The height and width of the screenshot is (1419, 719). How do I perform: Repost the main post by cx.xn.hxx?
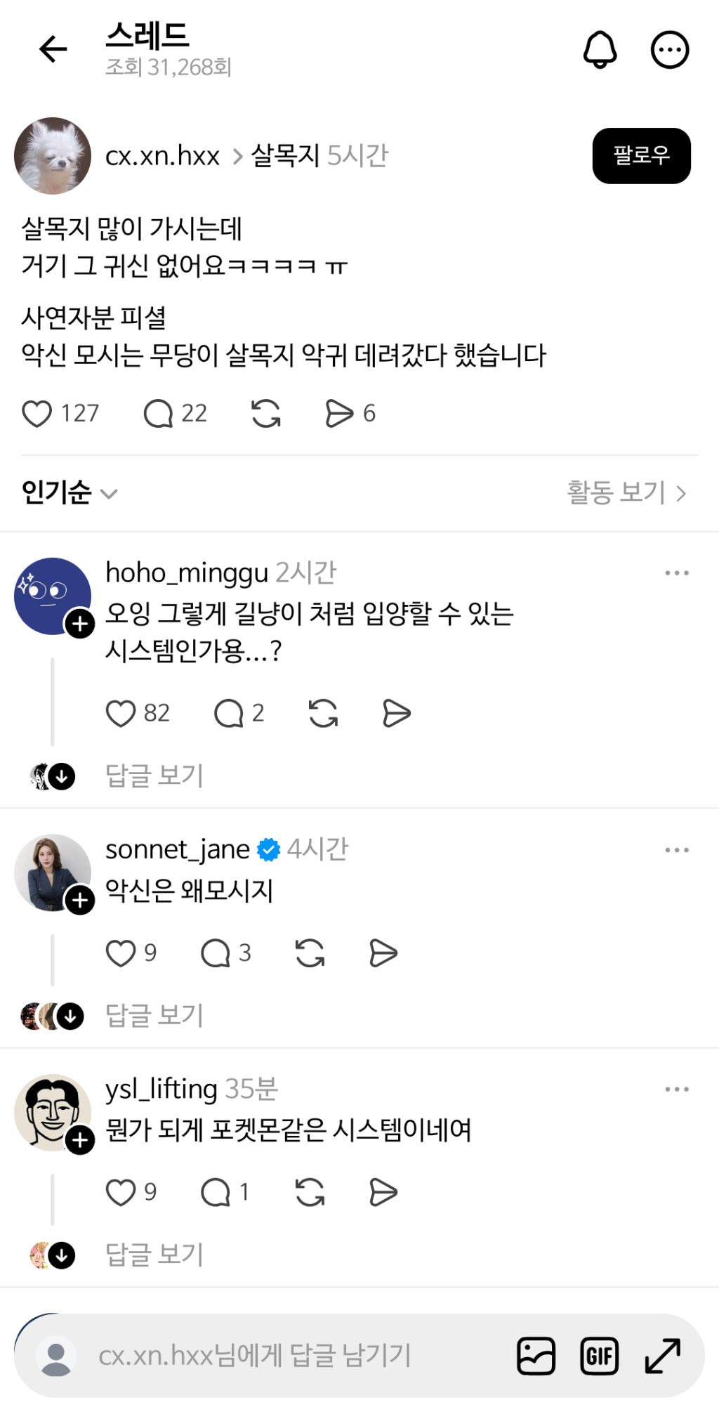[266, 414]
